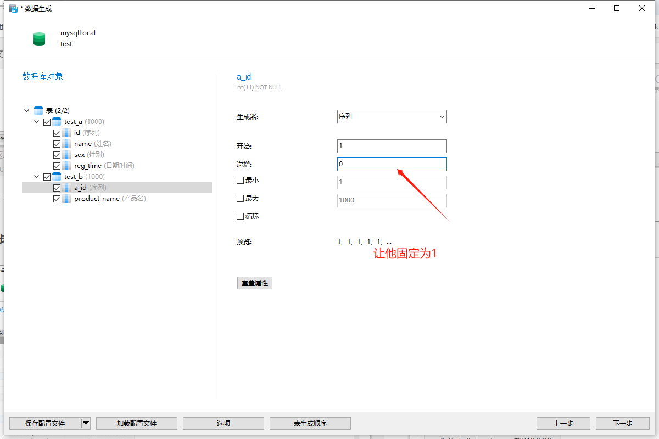The height and width of the screenshot is (439, 659).
Task: Proceed with the 下一步 button
Action: pyautogui.click(x=622, y=423)
